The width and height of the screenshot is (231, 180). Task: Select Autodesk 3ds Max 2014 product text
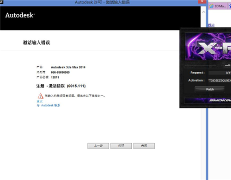click(68, 67)
